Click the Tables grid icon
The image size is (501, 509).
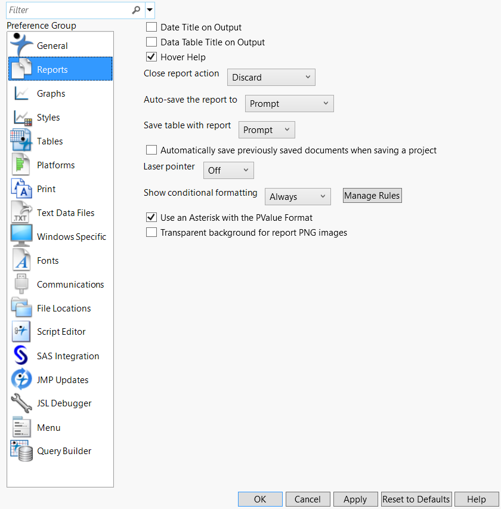21,140
